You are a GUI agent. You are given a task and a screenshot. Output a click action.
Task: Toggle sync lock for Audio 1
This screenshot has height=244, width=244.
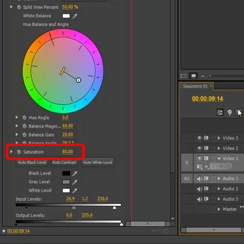coord(206,179)
